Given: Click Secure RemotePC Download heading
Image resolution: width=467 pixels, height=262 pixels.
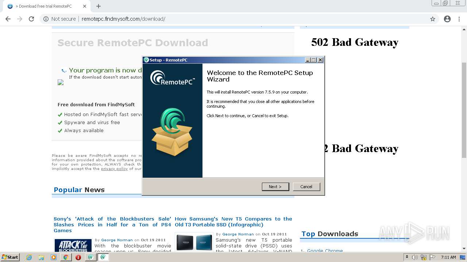Looking at the screenshot, I should click(133, 43).
